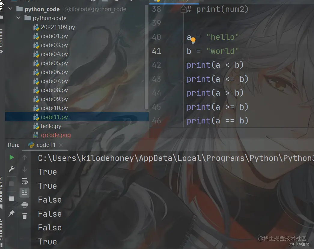Go up the stack trace arrow
314x249 pixels.
click(x=25, y=158)
